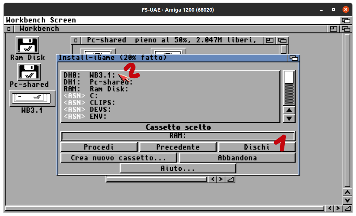Click the Workbench Screen depth gadget
Image resolution: width=356 pixels, height=216 pixels.
point(346,20)
